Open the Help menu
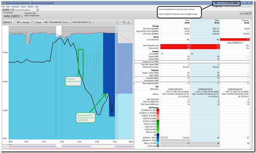 pos(37,7)
